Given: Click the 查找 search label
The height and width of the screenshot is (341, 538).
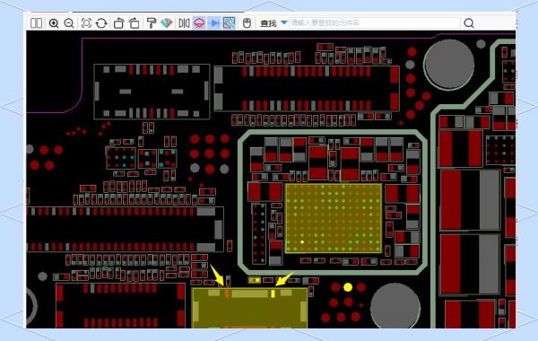Looking at the screenshot, I should (x=268, y=23).
